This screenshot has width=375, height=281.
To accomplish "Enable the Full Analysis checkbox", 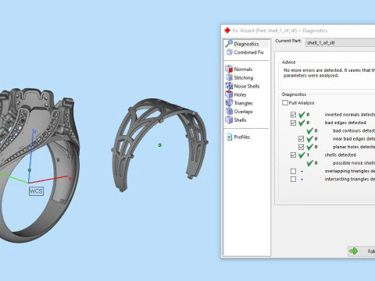I will tap(285, 102).
